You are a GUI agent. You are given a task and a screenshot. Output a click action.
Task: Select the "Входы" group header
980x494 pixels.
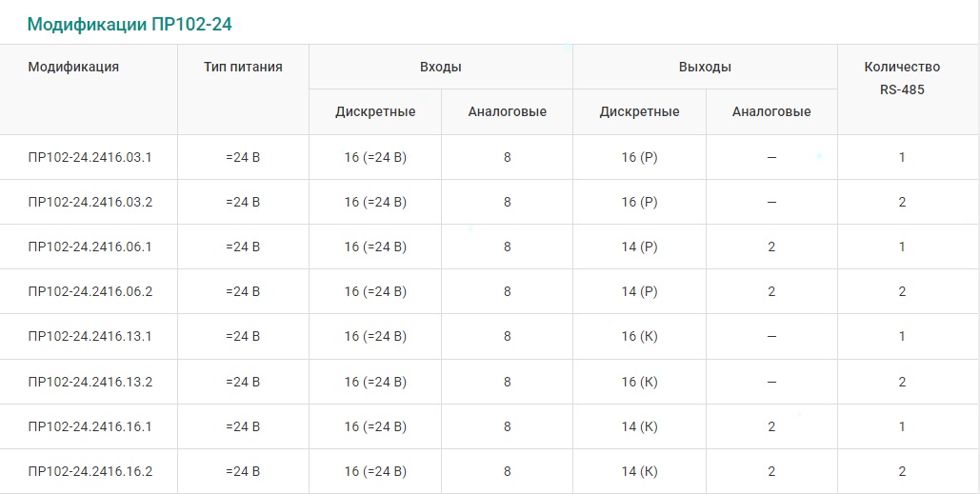441,67
